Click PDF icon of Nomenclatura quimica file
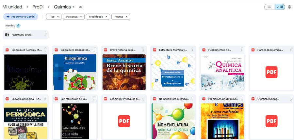This screenshot has width=294, height=140. pos(155,99)
